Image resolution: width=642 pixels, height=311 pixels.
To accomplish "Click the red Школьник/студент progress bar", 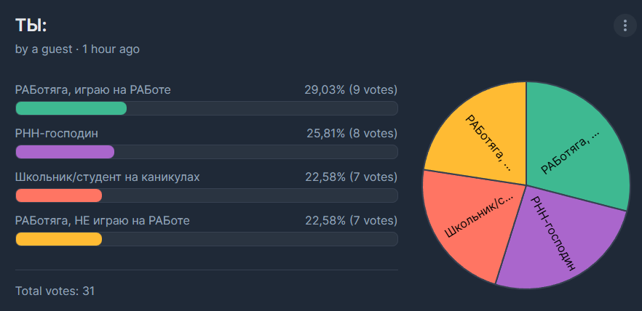I will point(58,195).
